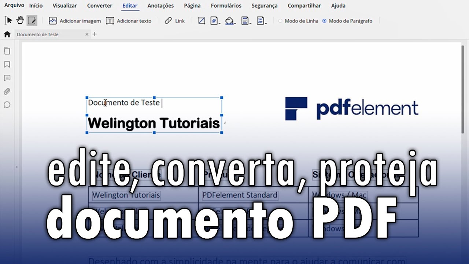Open the Visualizar tab

pyautogui.click(x=65, y=5)
